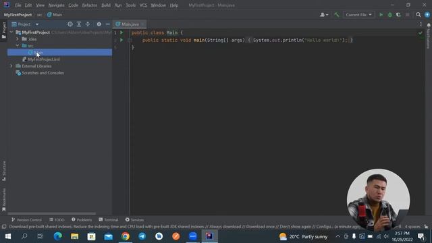Toggle tool window quick access icon
432x243 pixels.
click(4, 227)
